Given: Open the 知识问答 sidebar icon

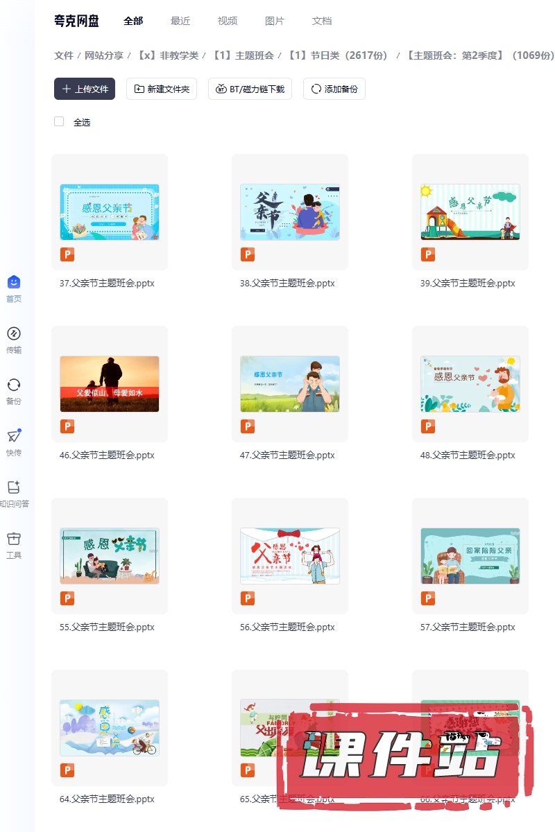Looking at the screenshot, I should [14, 487].
